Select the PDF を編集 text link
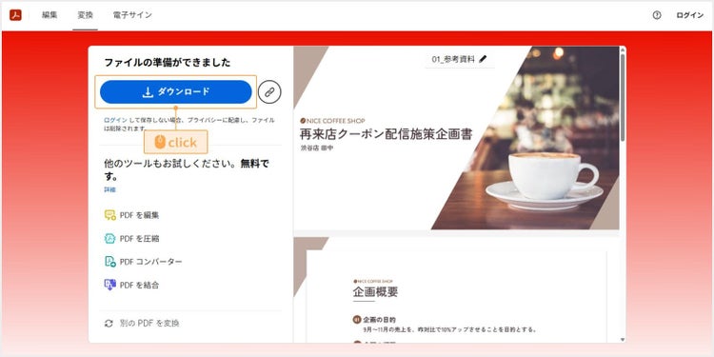Image resolution: width=714 pixels, height=357 pixels. (139, 215)
